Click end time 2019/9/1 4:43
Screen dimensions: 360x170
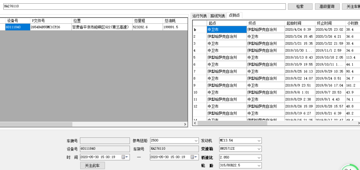330,99
